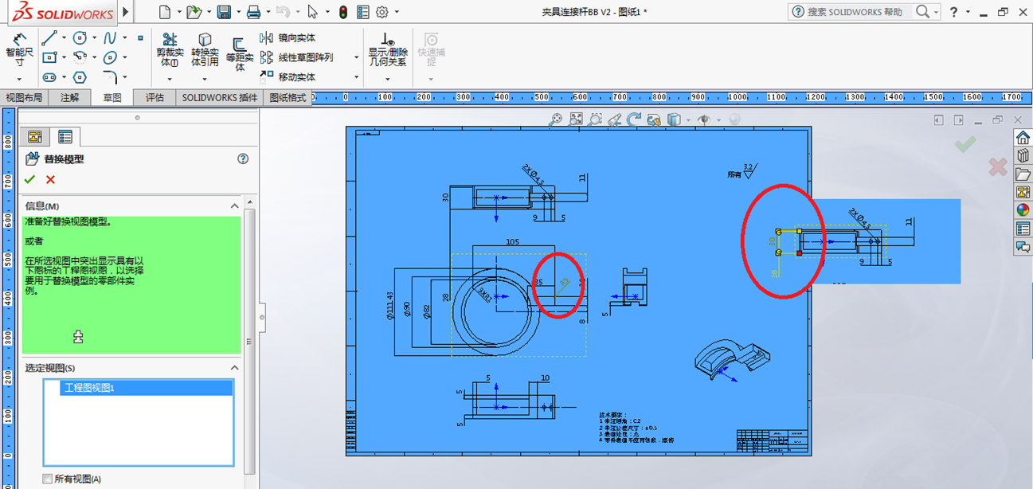Select the Corner Rectangle sketch tool
Screen dimensions: 1033x489
[x=49, y=57]
